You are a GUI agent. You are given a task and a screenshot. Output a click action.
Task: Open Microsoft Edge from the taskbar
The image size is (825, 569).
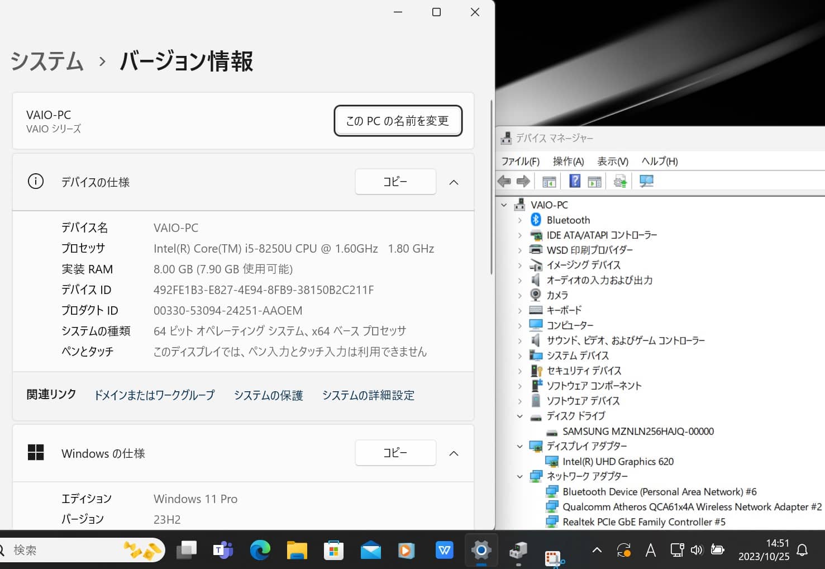[x=260, y=551]
